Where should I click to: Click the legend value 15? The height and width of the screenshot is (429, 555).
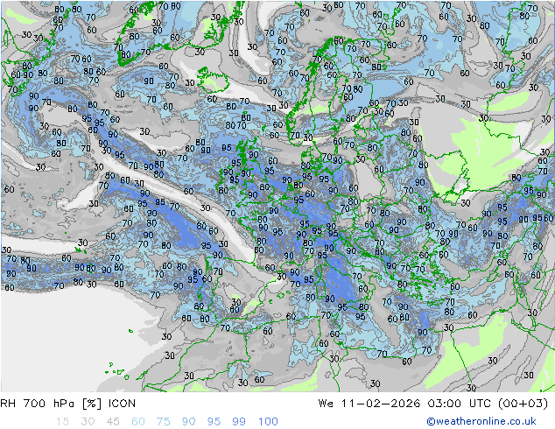click(62, 422)
